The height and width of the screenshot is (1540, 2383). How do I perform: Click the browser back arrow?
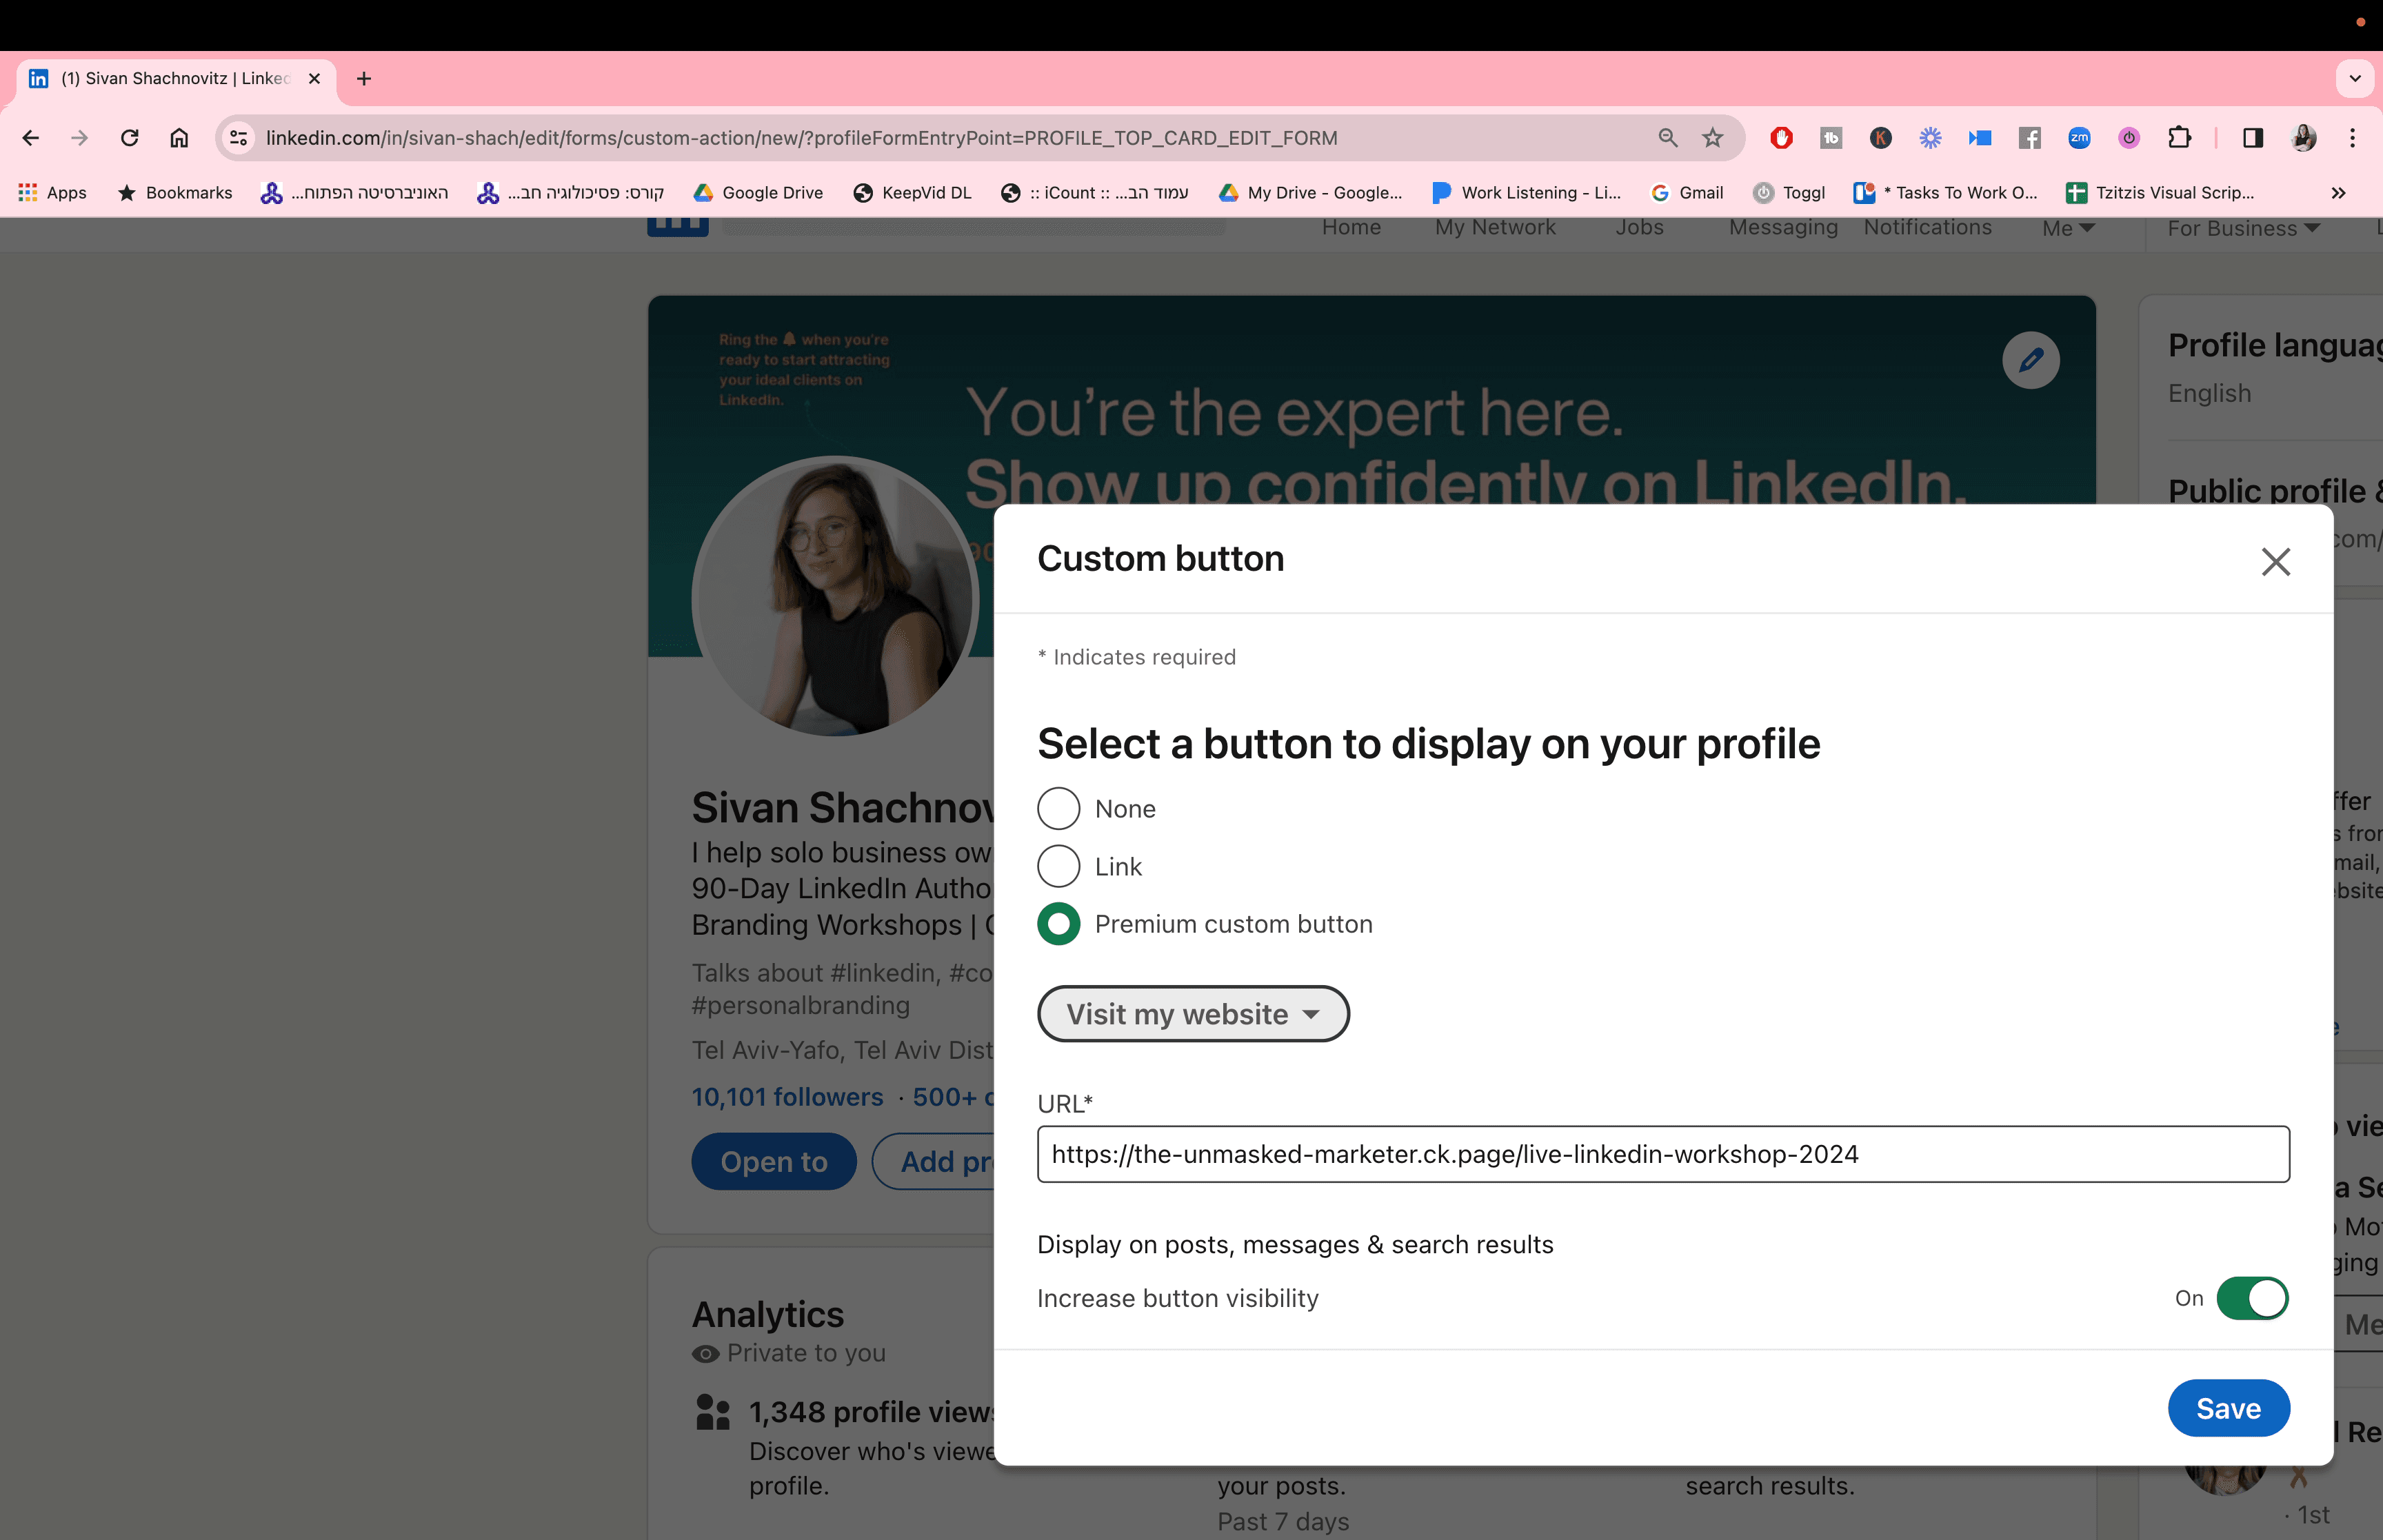pos(31,138)
